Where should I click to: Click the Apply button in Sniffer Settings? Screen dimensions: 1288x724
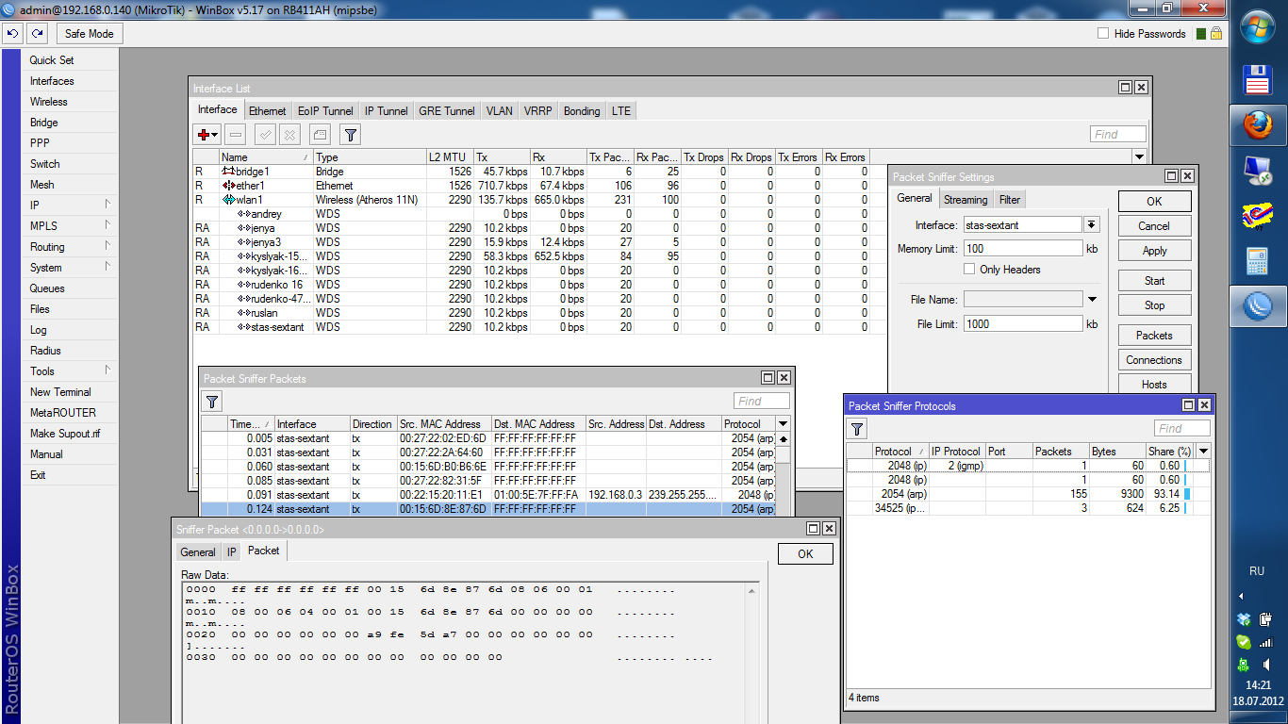click(x=1154, y=251)
